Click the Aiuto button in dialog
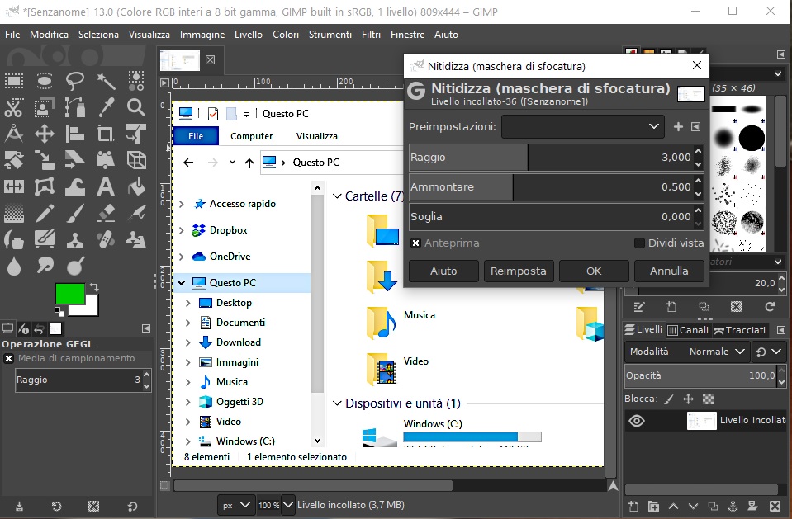The height and width of the screenshot is (519, 792). click(443, 271)
